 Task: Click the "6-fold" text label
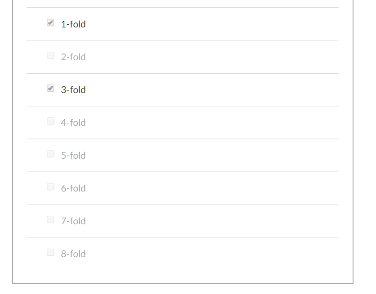point(73,188)
